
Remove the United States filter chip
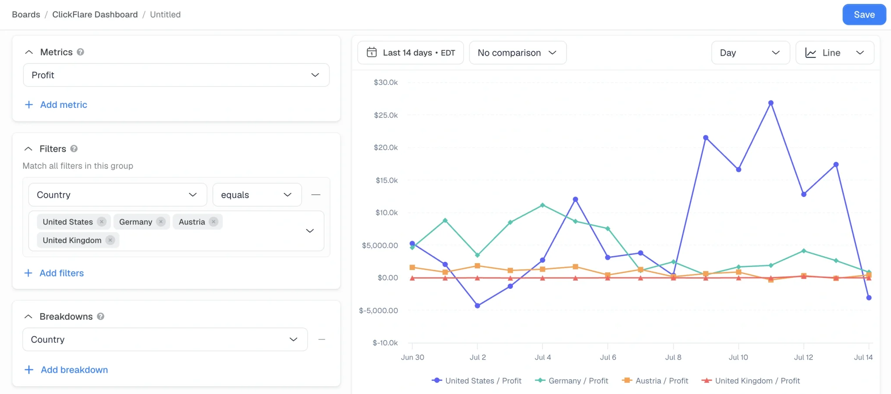(102, 222)
